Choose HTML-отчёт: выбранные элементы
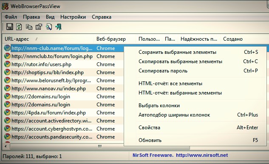The image size is (269, 164). [x=195, y=93]
